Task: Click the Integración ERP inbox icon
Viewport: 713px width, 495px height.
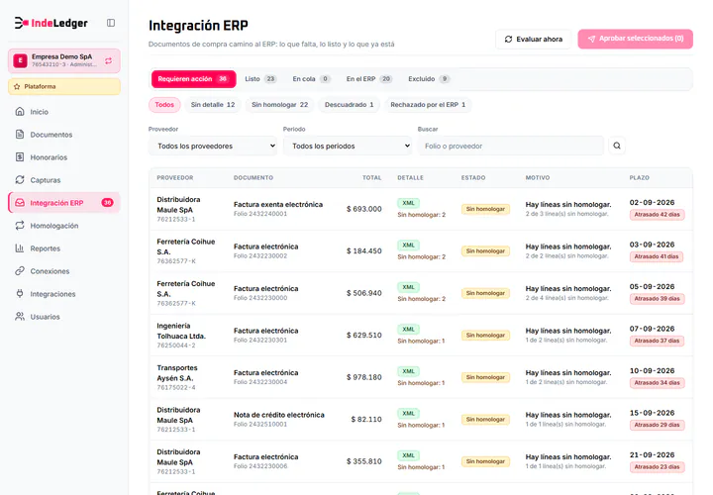Action: click(x=20, y=203)
